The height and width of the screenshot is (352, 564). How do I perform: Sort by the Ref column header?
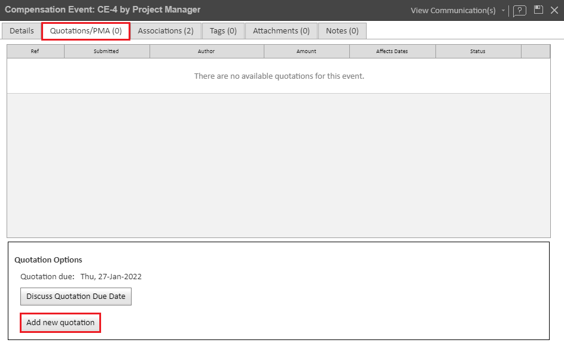pos(35,51)
